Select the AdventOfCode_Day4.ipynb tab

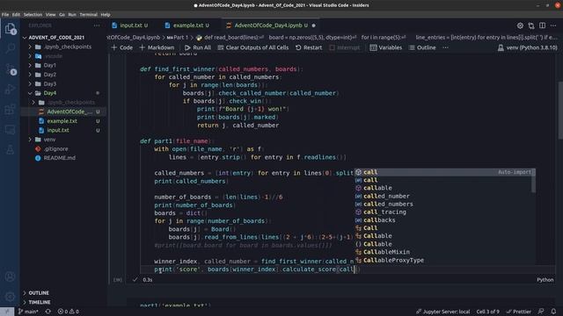tap(271, 25)
